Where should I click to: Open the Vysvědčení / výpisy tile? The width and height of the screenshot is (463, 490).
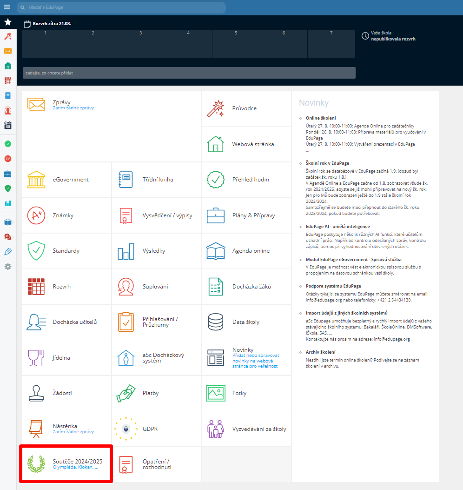[156, 215]
